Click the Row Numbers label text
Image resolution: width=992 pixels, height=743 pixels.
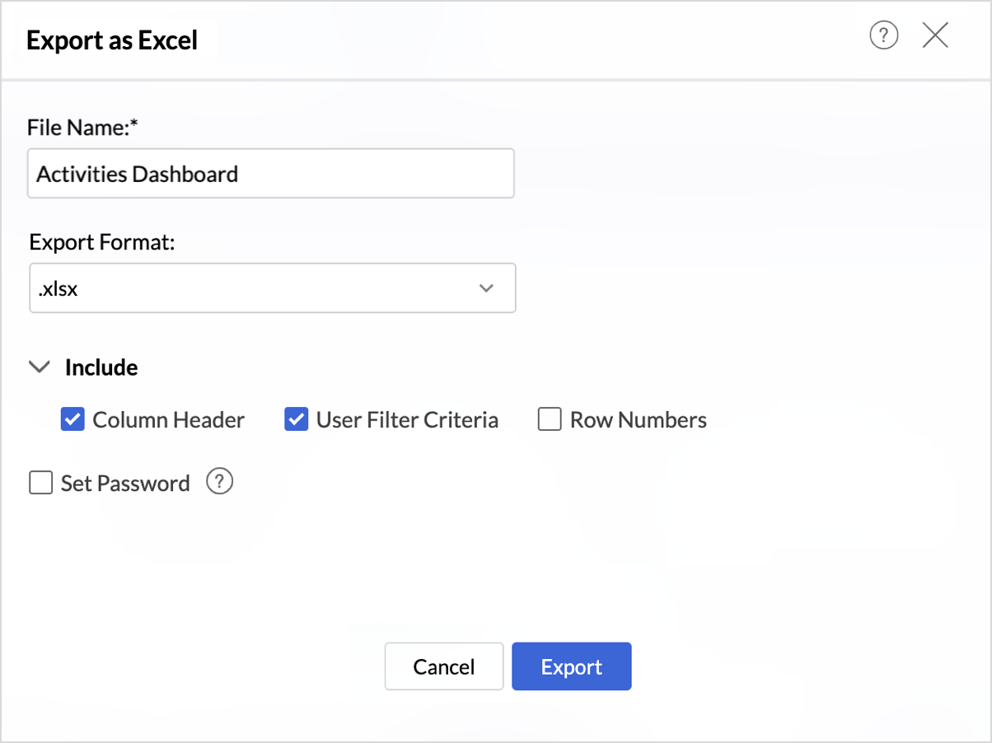pyautogui.click(x=639, y=420)
